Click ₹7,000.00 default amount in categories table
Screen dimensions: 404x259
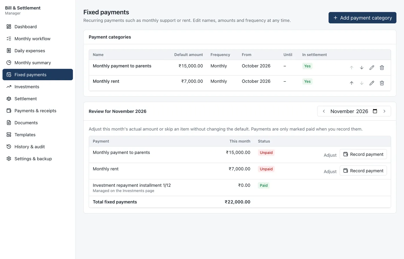coord(192,81)
